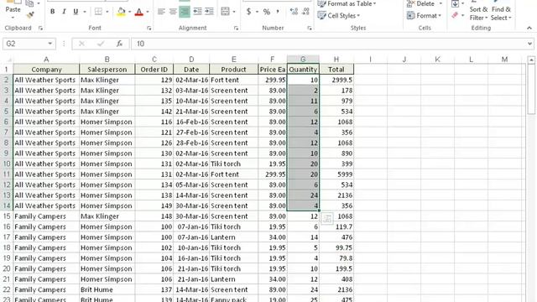Image resolution: width=537 pixels, height=302 pixels.
Task: Apply accounting number format ($)
Action: (248, 12)
